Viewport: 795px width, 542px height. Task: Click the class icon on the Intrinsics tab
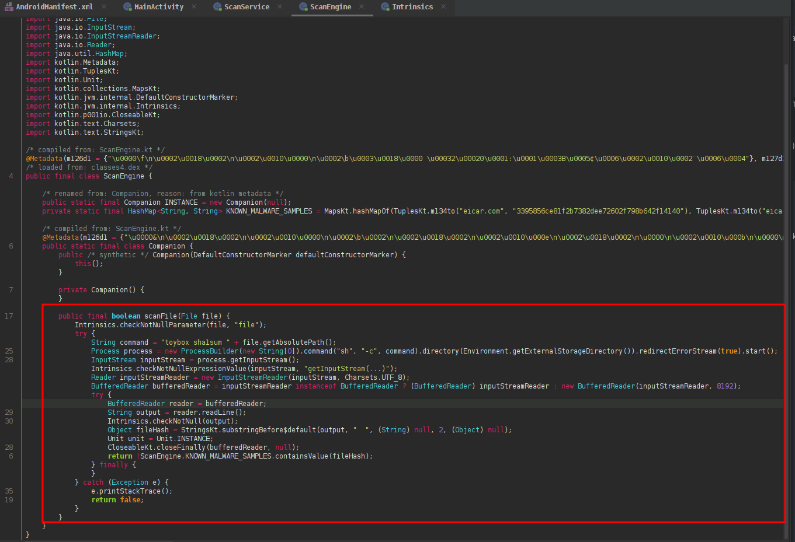coord(385,7)
